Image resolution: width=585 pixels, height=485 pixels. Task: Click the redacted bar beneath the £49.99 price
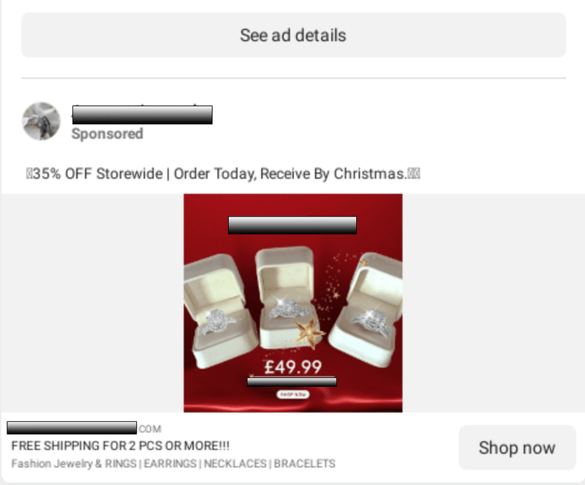coord(292,382)
